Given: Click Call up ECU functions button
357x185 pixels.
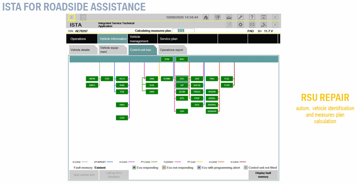Looking at the screenshot, I should (114, 175).
